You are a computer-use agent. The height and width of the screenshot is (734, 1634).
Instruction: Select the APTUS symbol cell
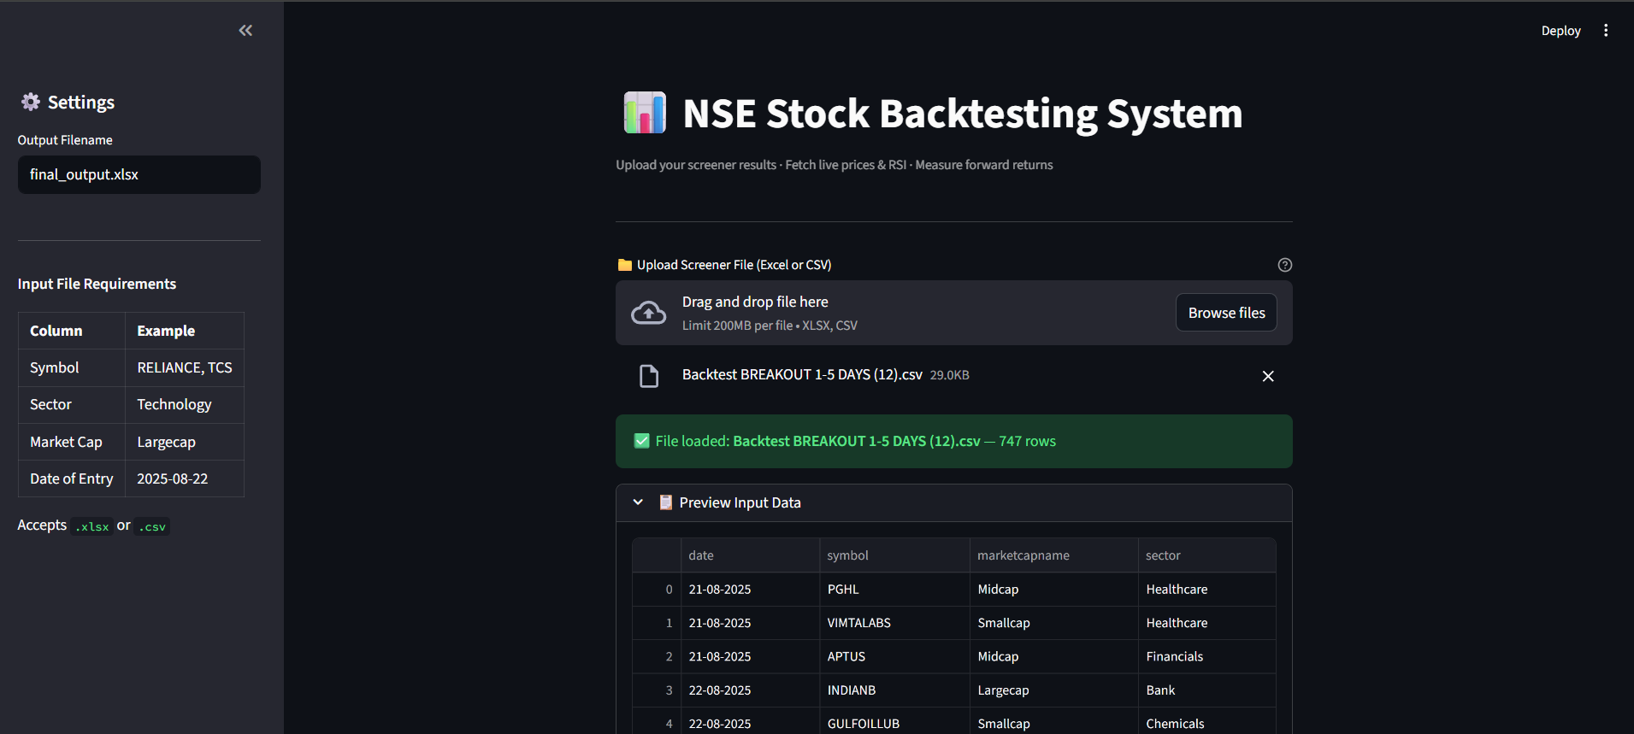pyautogui.click(x=894, y=656)
